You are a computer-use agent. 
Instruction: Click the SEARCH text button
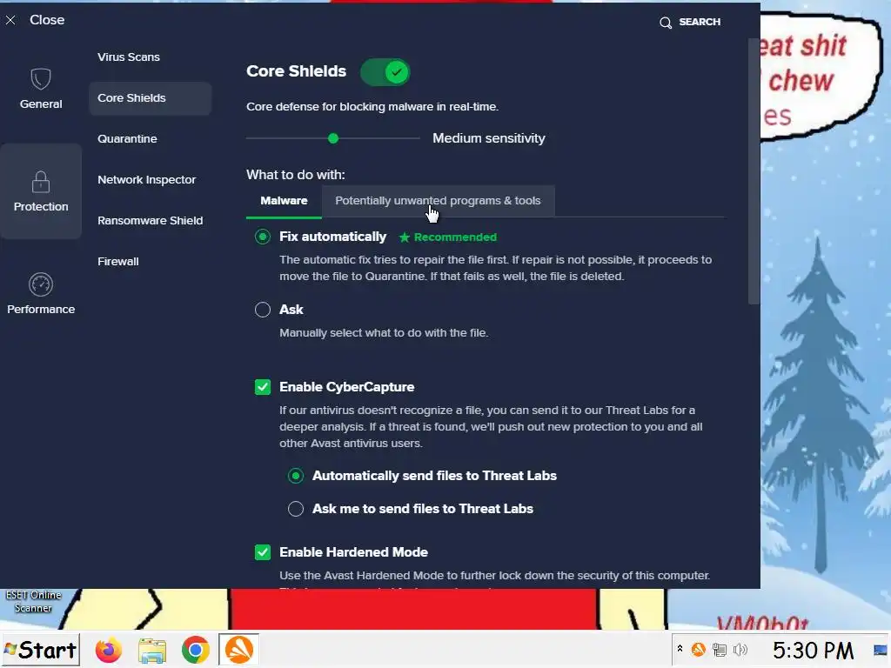click(700, 22)
